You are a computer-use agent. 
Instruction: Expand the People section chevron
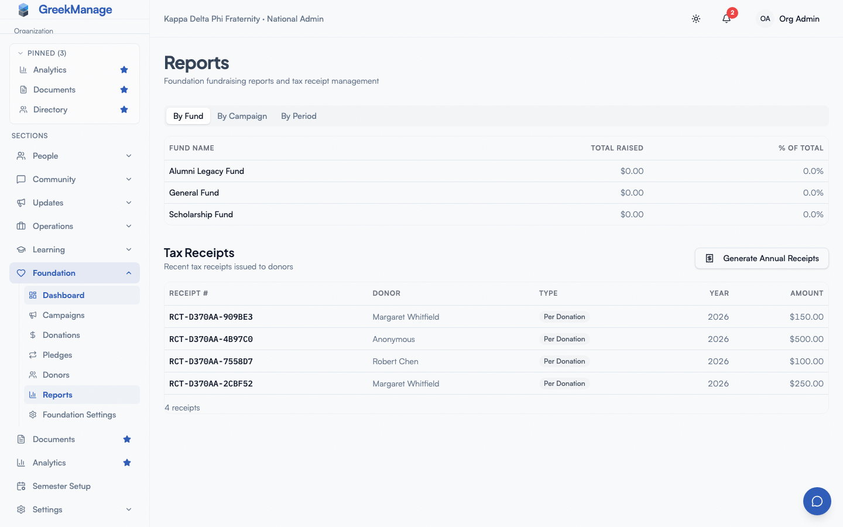[x=129, y=156]
